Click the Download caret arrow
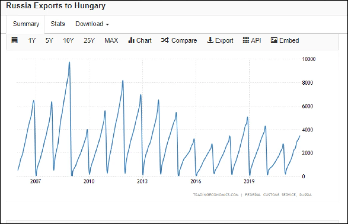 pos(107,24)
